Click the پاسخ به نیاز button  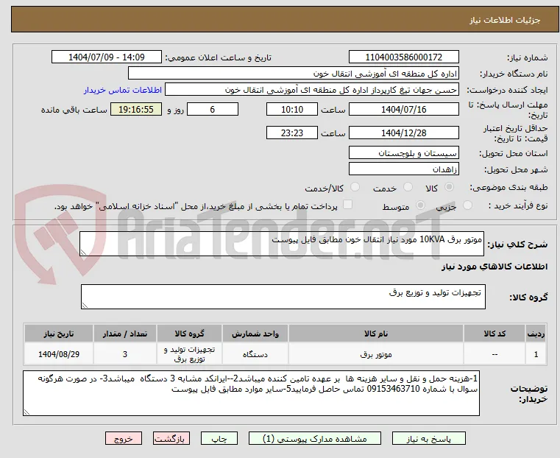(428, 438)
